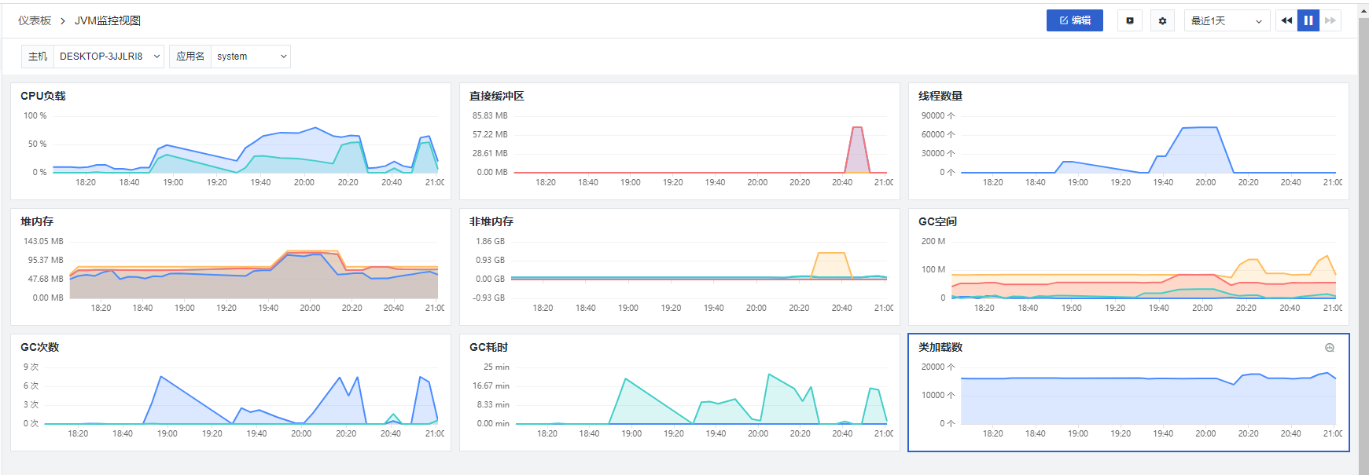Click the 非堆内存 panel title
This screenshot has height=475, width=1369.
pos(491,221)
